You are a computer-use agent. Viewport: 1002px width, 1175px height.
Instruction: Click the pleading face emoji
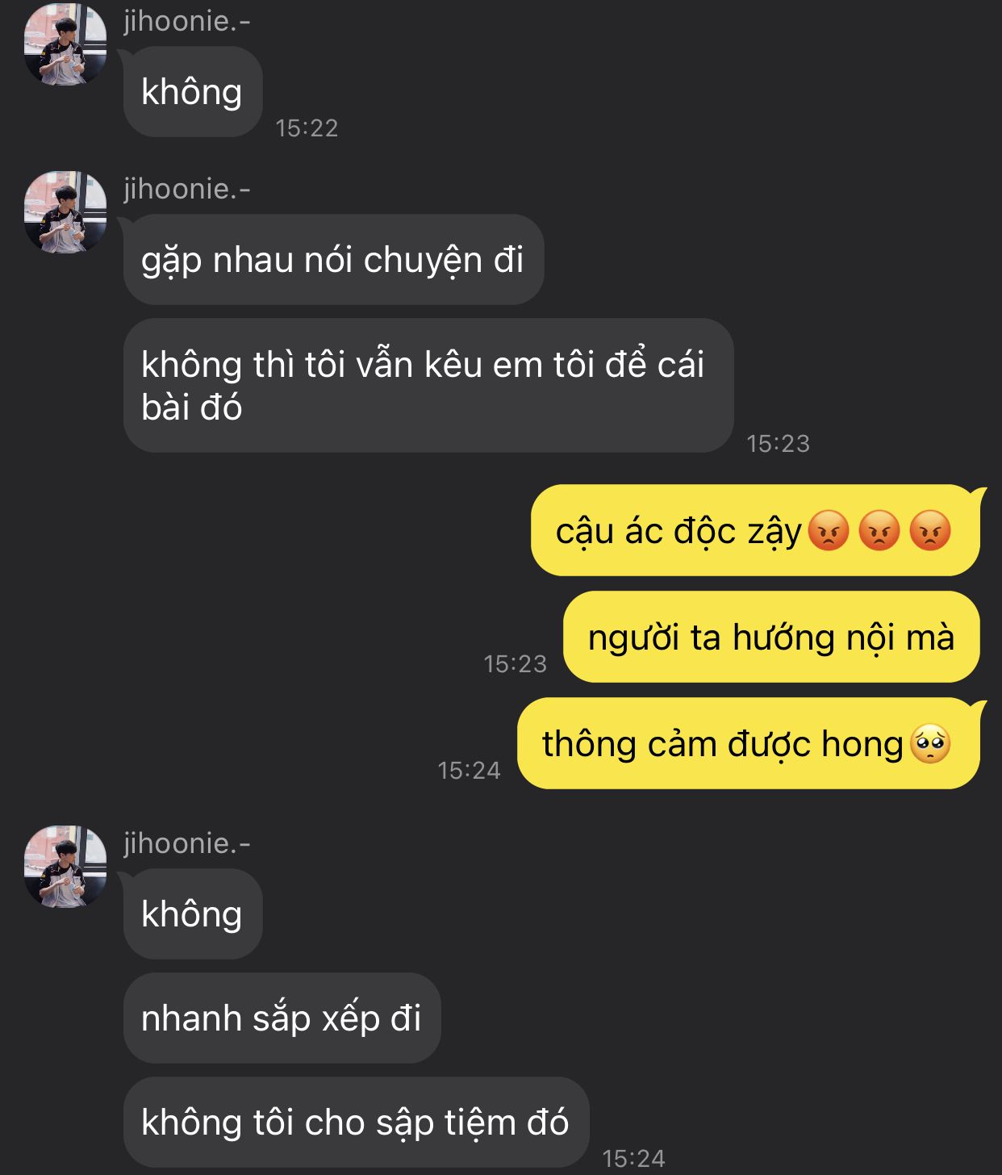click(930, 743)
